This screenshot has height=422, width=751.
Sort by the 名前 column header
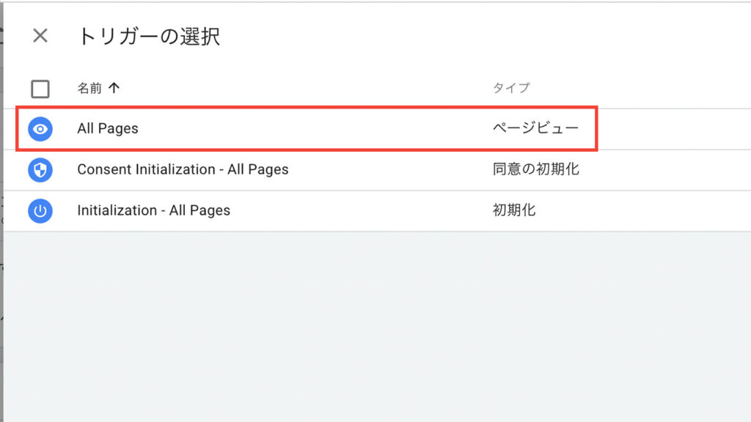(89, 88)
